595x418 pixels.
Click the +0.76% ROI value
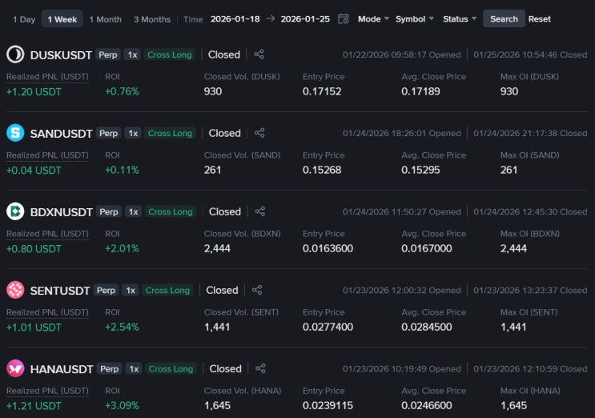pyautogui.click(x=122, y=91)
